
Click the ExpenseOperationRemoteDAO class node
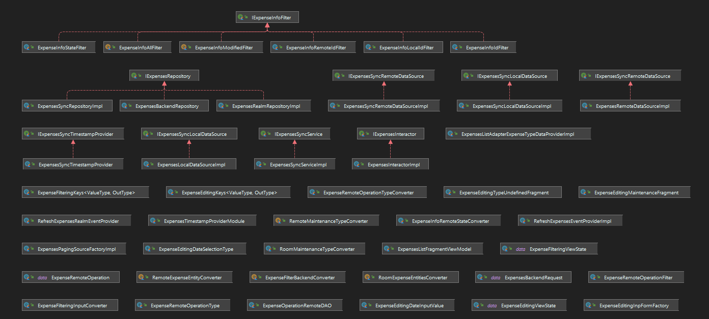[x=294, y=305]
